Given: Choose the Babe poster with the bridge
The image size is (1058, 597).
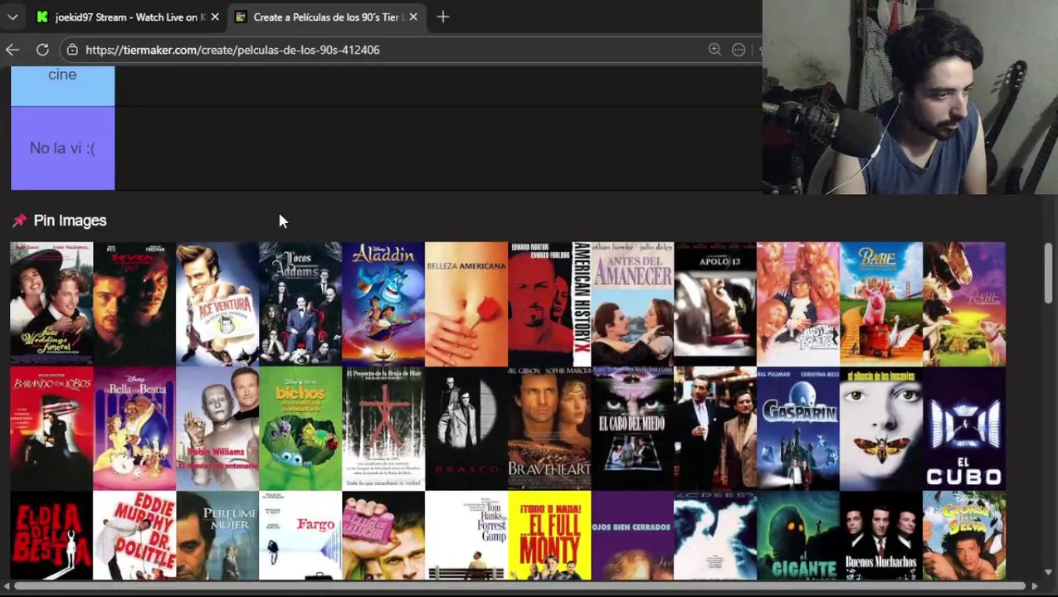Looking at the screenshot, I should [x=881, y=303].
